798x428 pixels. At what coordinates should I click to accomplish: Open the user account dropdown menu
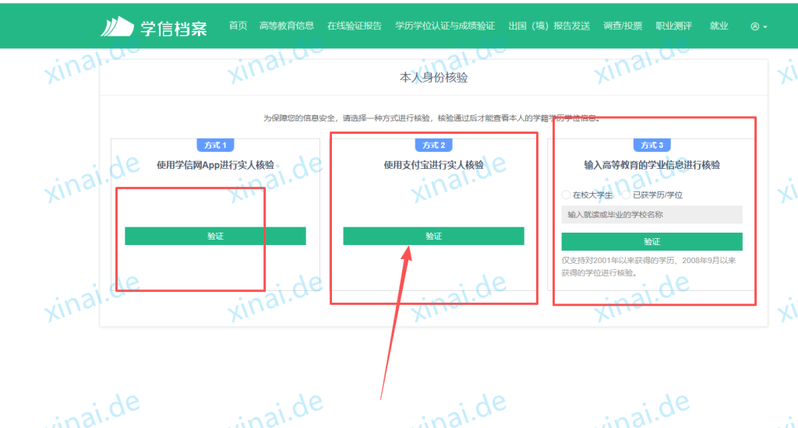click(758, 26)
